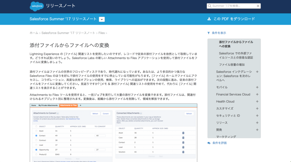
Task: Click the Product2 quantity 5045 cell
Action: click(57, 154)
